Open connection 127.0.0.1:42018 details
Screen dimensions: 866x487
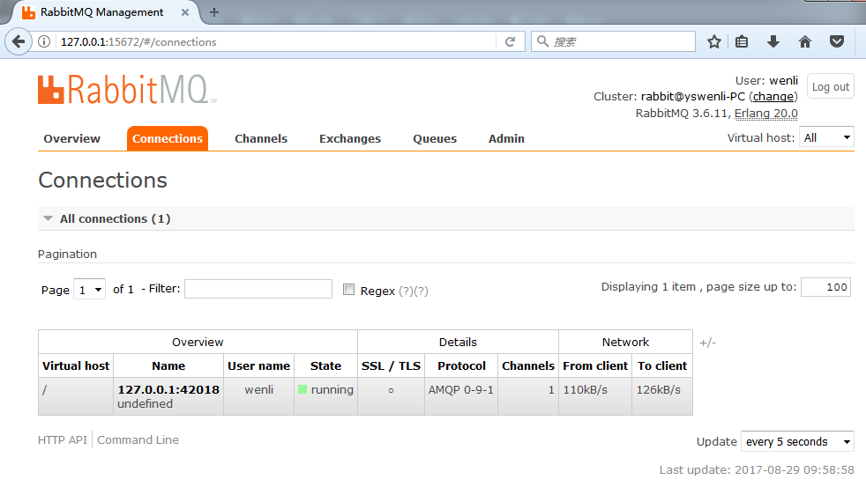pos(168,389)
